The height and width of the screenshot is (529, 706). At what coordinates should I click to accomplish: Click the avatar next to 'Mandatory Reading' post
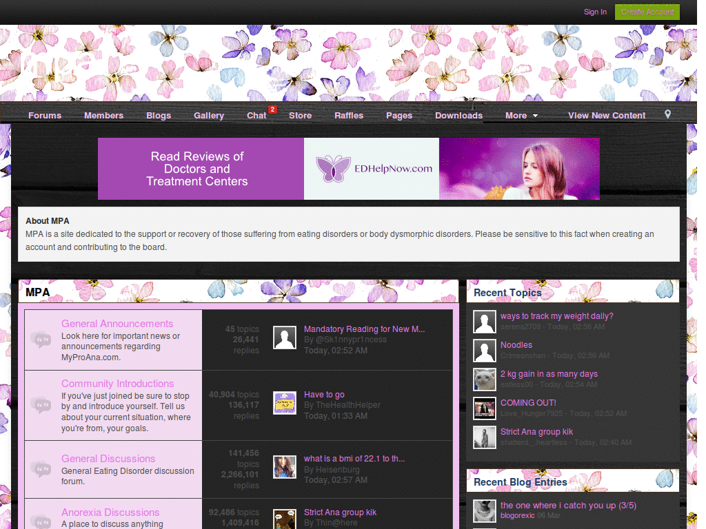click(x=285, y=338)
